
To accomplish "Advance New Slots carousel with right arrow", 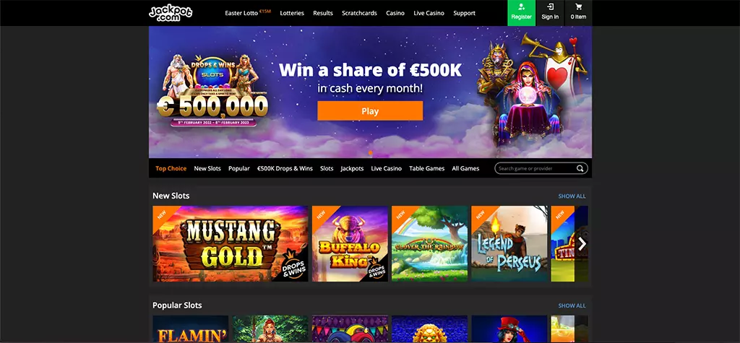I will pyautogui.click(x=582, y=244).
